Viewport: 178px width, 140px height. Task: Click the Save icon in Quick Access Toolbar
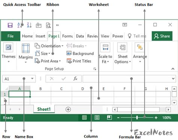pyautogui.click(x=10, y=25)
